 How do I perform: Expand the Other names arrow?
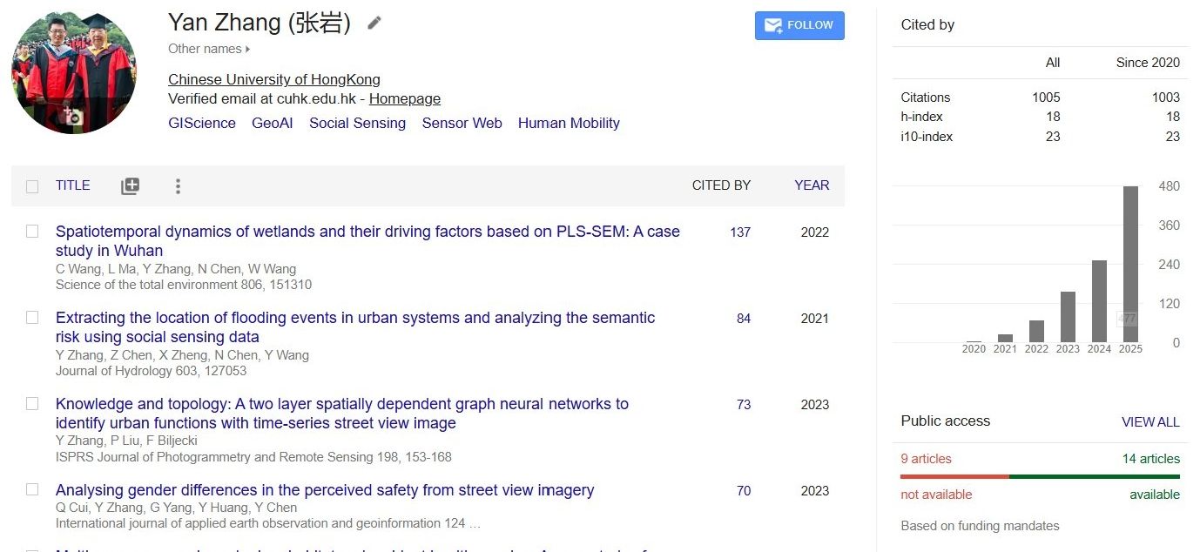(x=248, y=50)
